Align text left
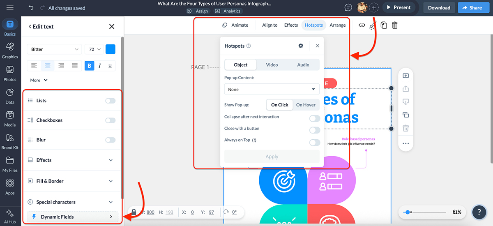This screenshot has height=226, width=493. click(34, 66)
